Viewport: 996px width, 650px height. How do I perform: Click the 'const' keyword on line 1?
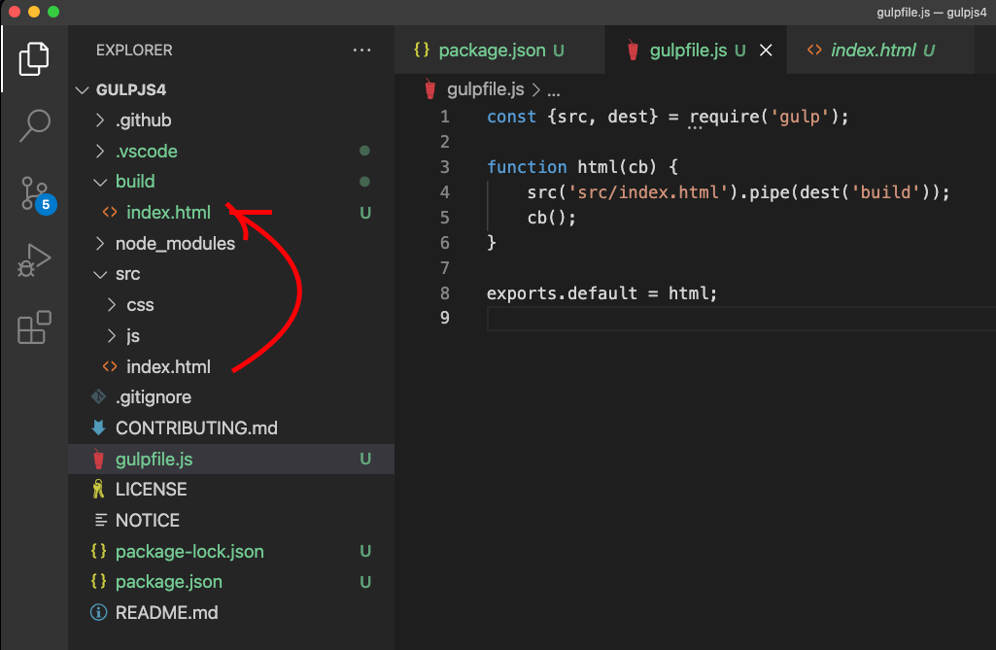pyautogui.click(x=511, y=117)
